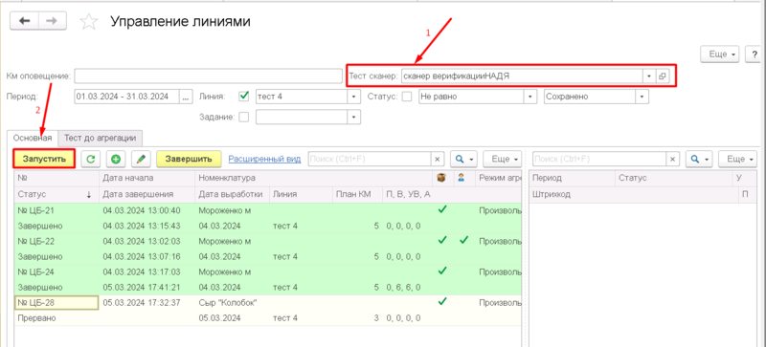Sort by Дата начала column header
The width and height of the screenshot is (766, 347).
(147, 178)
